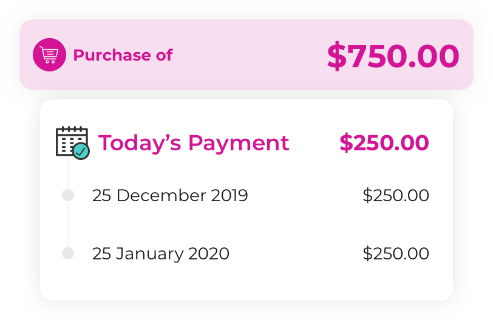This screenshot has height=320, width=493.
Task: Click blank space between December date and amount
Action: (x=304, y=196)
